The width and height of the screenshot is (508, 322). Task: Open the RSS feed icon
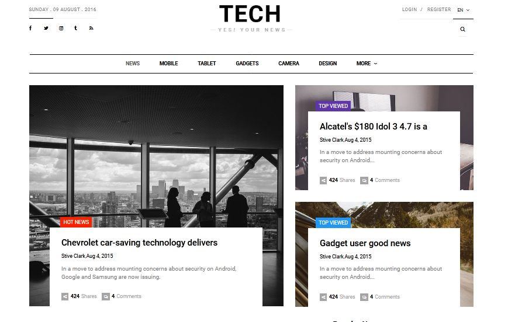pos(91,28)
